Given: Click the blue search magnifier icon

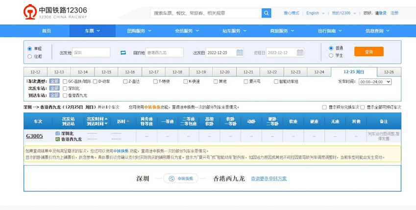Looking at the screenshot, I should 266,13.
